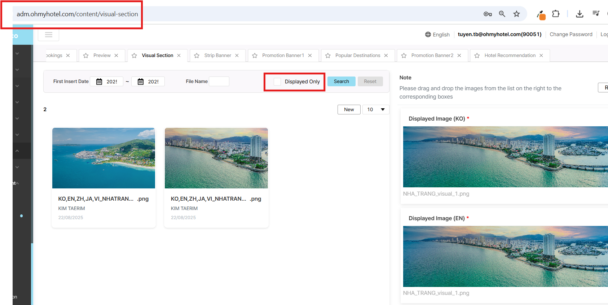Bookmark this page with browser star icon

[x=516, y=14]
